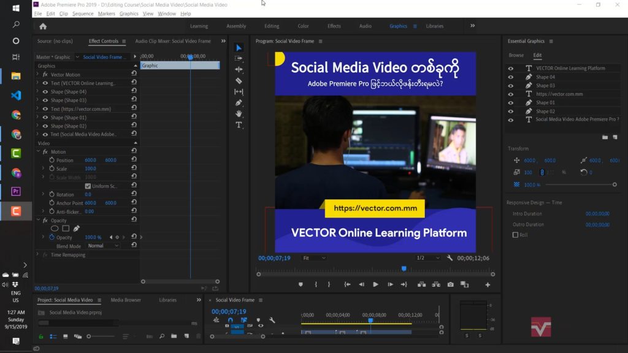The height and width of the screenshot is (353, 628).
Task: Add marker in program monitor
Action: (x=301, y=284)
